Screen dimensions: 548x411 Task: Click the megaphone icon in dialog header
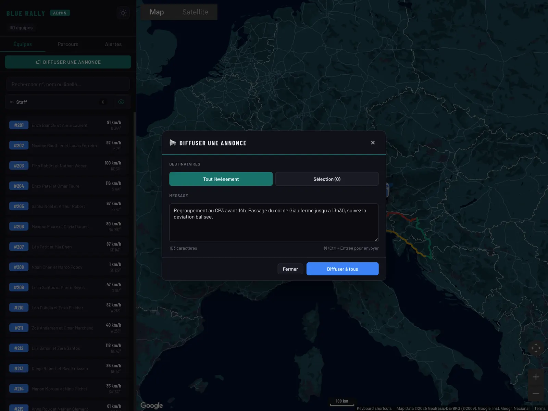click(173, 143)
